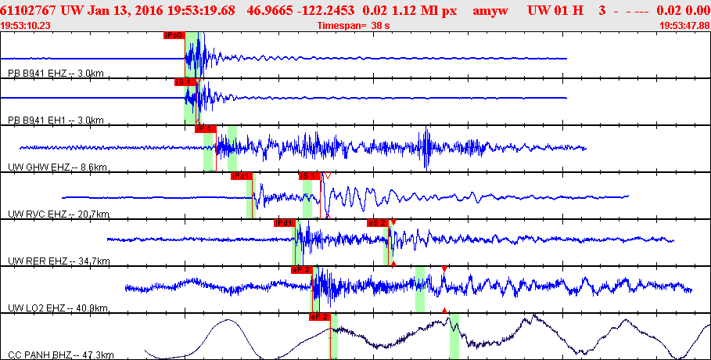Image resolution: width=711 pixels, height=360 pixels.
Task: Click the coordinates 46.9665 -122.2453
Action: tap(300, 11)
